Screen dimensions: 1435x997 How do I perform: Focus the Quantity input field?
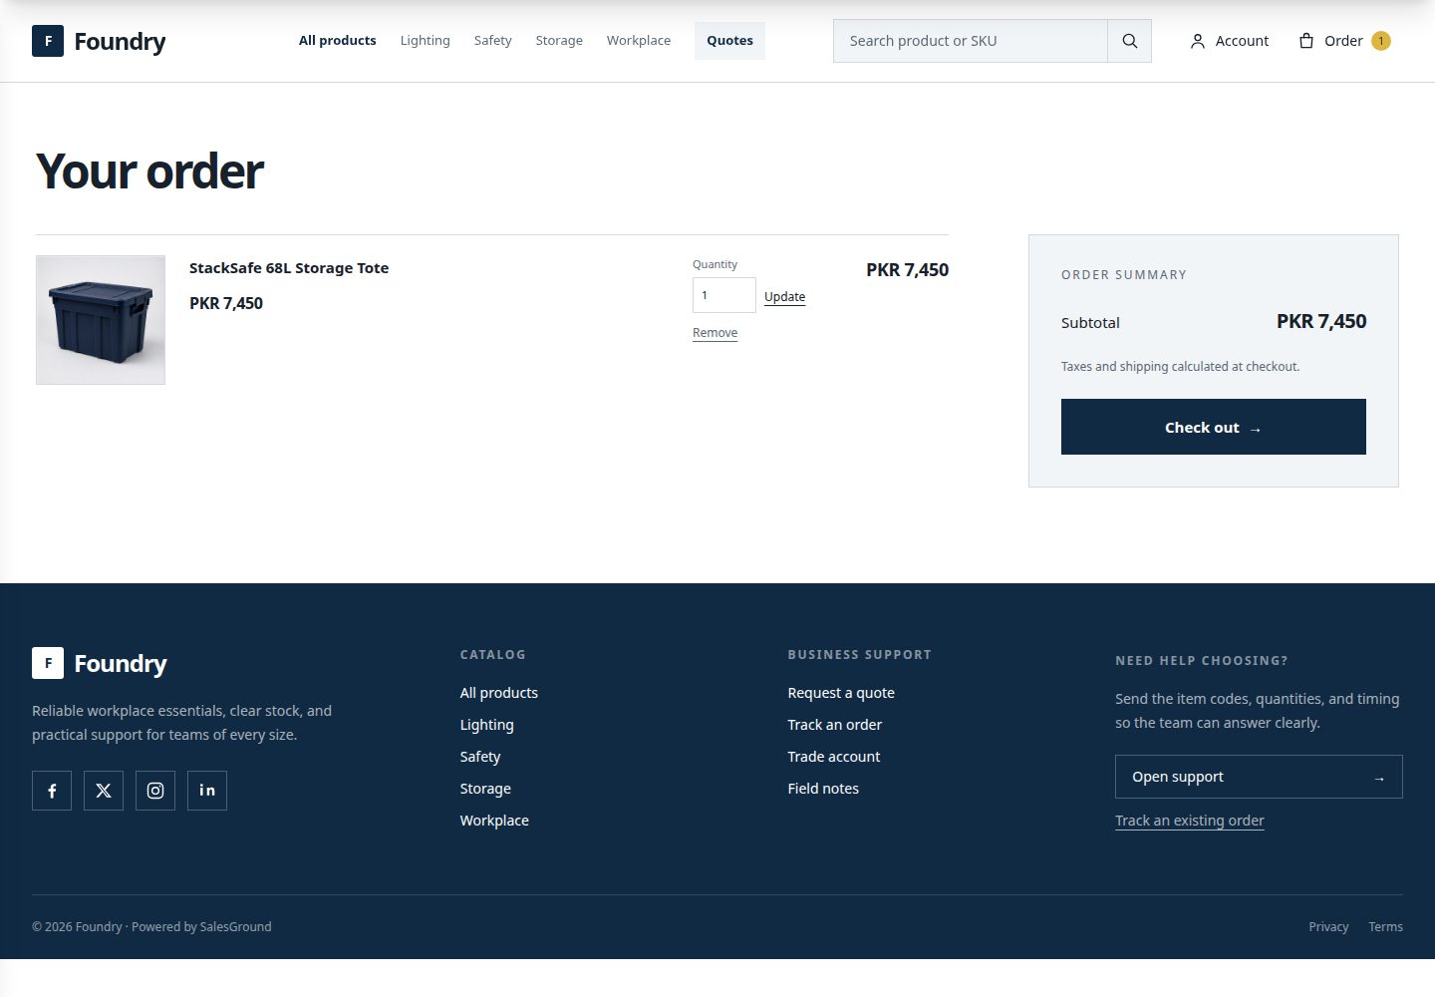pyautogui.click(x=724, y=295)
